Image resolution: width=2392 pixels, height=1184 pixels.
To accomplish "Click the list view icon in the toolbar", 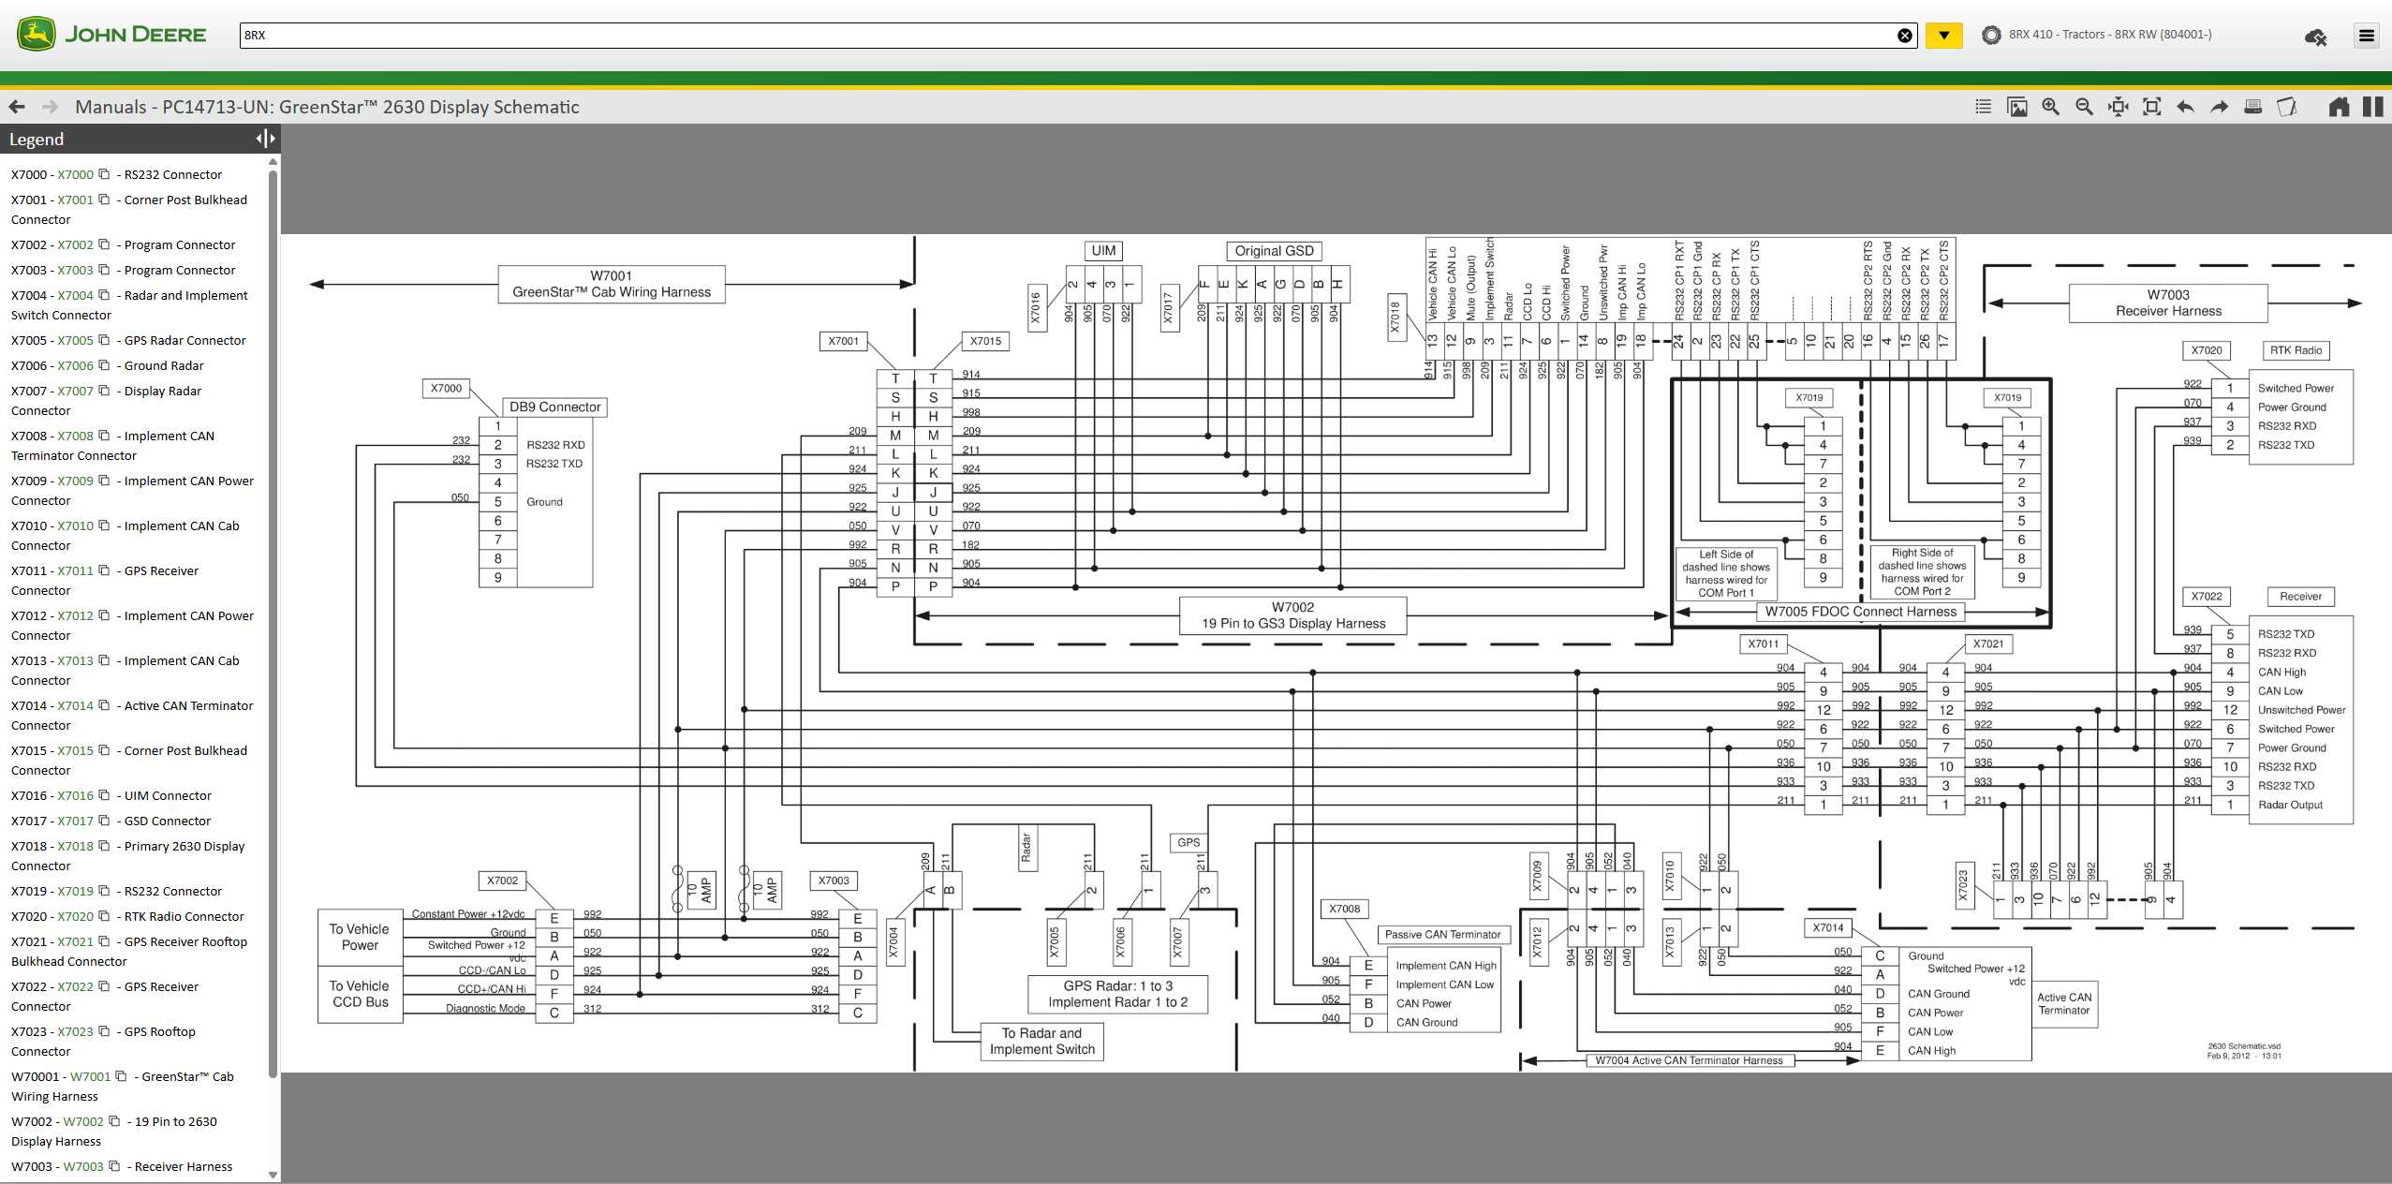I will tap(1982, 106).
